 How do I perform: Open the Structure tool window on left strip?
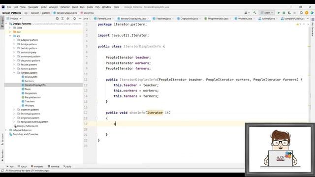pyautogui.click(x=2, y=140)
